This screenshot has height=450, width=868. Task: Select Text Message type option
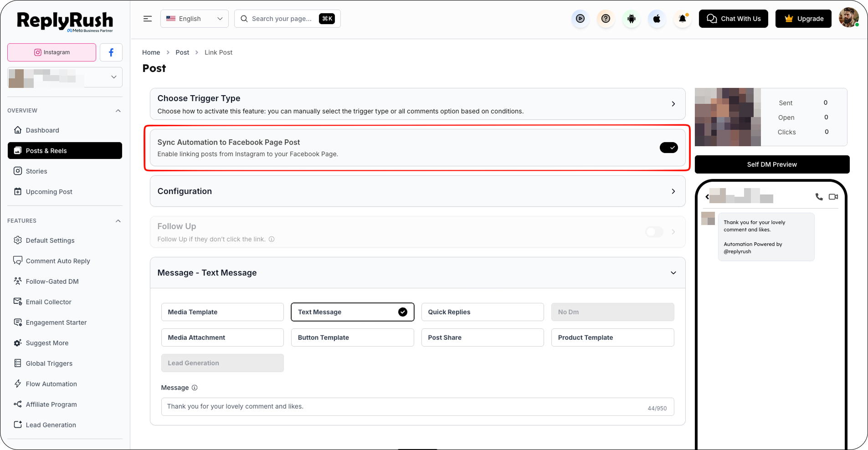pos(353,312)
